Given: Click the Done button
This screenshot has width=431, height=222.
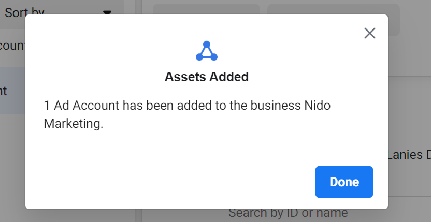Looking at the screenshot, I should [x=344, y=182].
